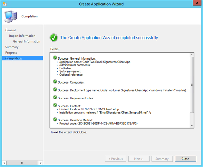
Task: Click the details scroll up arrow
Action: coord(192,54)
